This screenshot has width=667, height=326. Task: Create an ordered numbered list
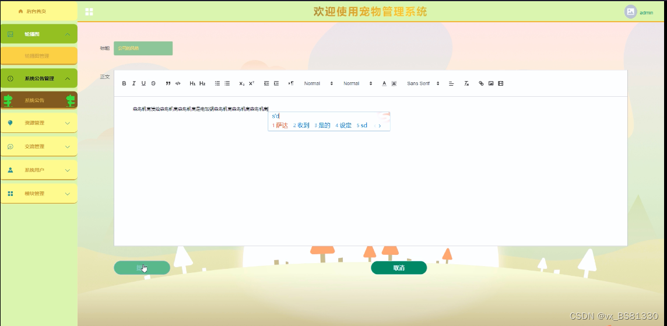(217, 83)
